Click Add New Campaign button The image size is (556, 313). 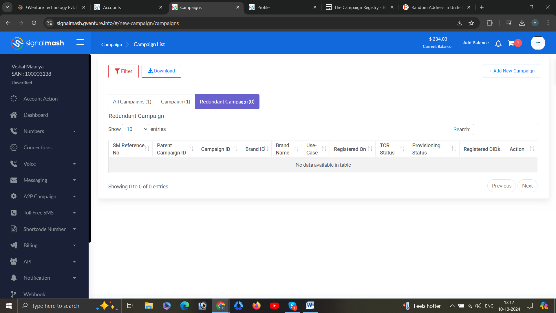pyautogui.click(x=512, y=71)
